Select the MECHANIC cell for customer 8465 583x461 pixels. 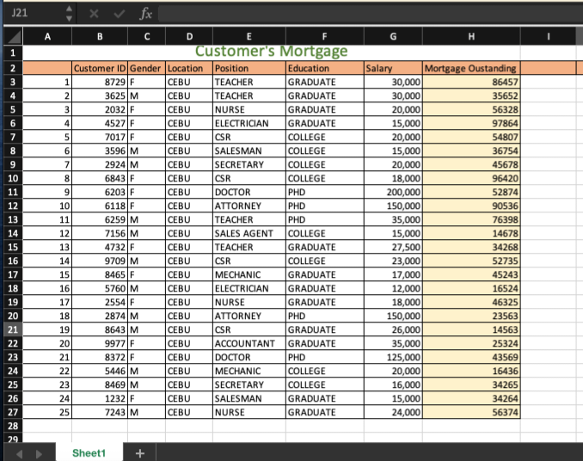pyautogui.click(x=249, y=274)
